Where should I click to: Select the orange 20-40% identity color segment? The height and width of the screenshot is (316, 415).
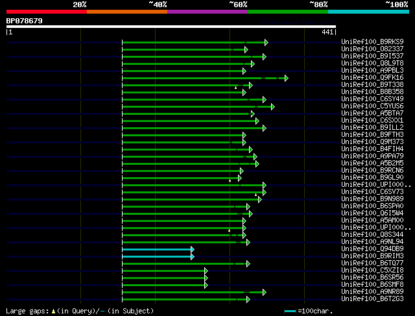click(x=127, y=12)
